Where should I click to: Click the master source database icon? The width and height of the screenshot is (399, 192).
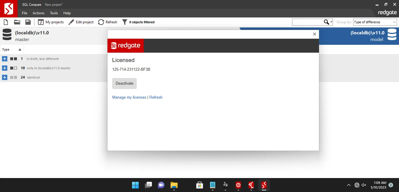[x=7, y=34]
